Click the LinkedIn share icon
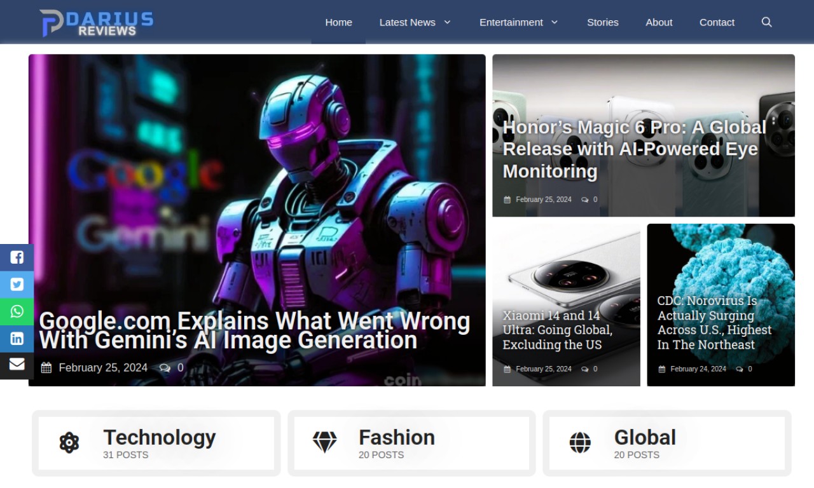The height and width of the screenshot is (488, 814). point(17,339)
